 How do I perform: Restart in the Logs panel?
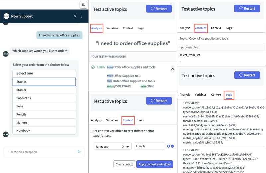(x=247, y=75)
